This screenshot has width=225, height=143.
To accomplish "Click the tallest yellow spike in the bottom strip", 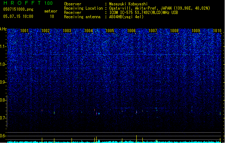I will pos(136,139).
